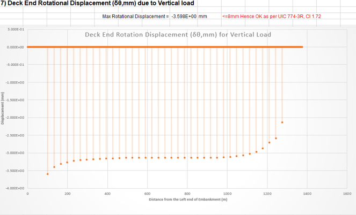
Task: Select the vertical axis title 'Displacement (mm)'
Action: click(3, 108)
